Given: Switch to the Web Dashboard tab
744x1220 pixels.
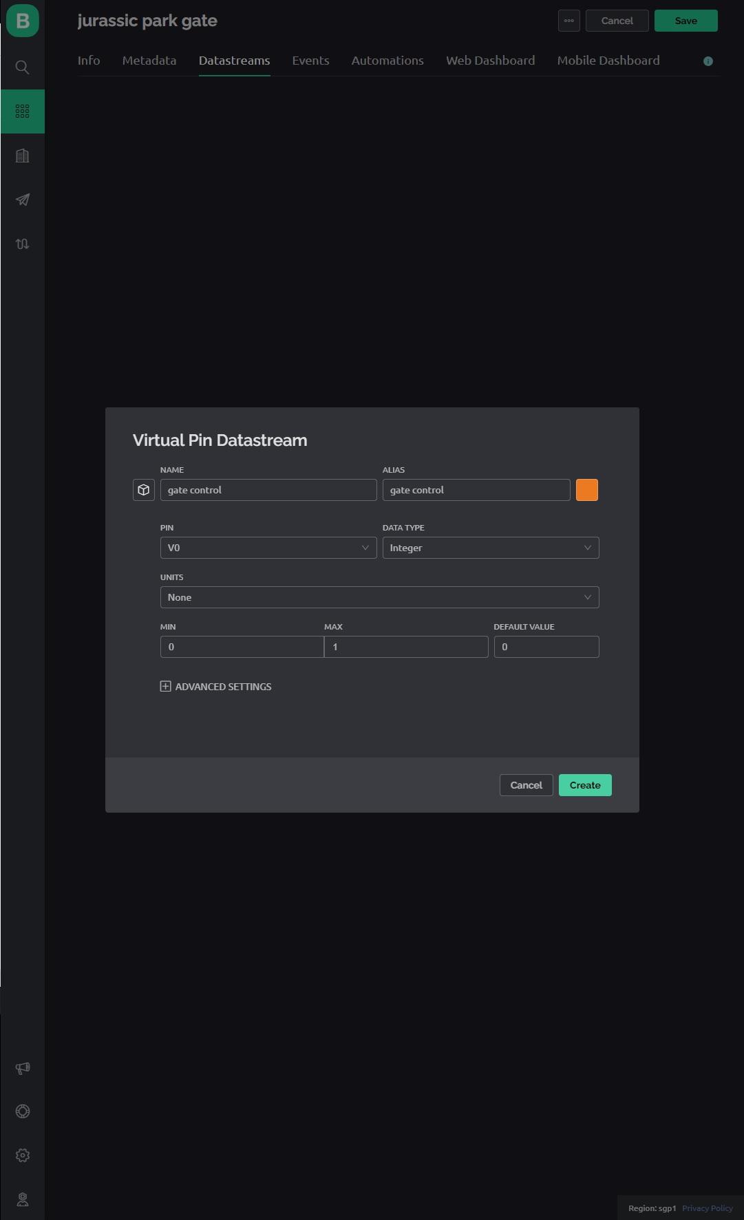Looking at the screenshot, I should click(x=490, y=61).
